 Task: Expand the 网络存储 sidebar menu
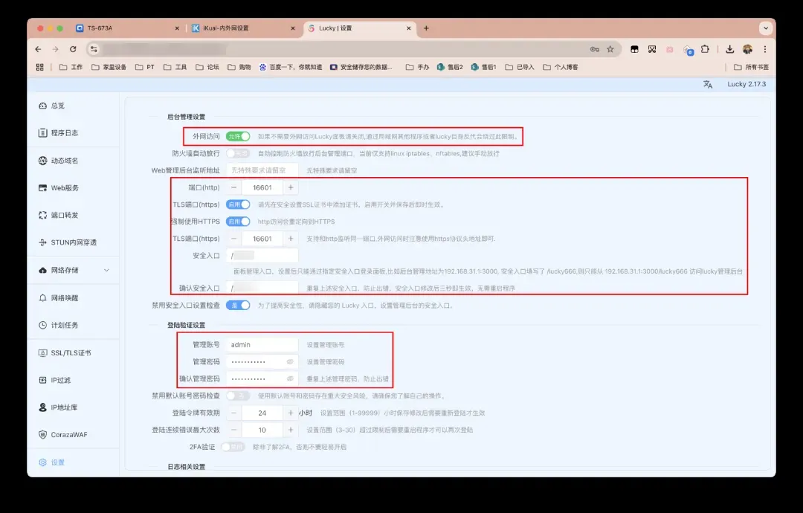[106, 270]
